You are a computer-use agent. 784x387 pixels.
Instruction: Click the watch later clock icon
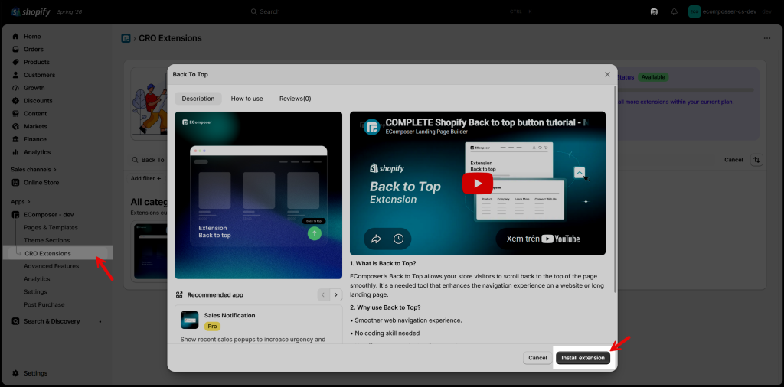pyautogui.click(x=398, y=239)
